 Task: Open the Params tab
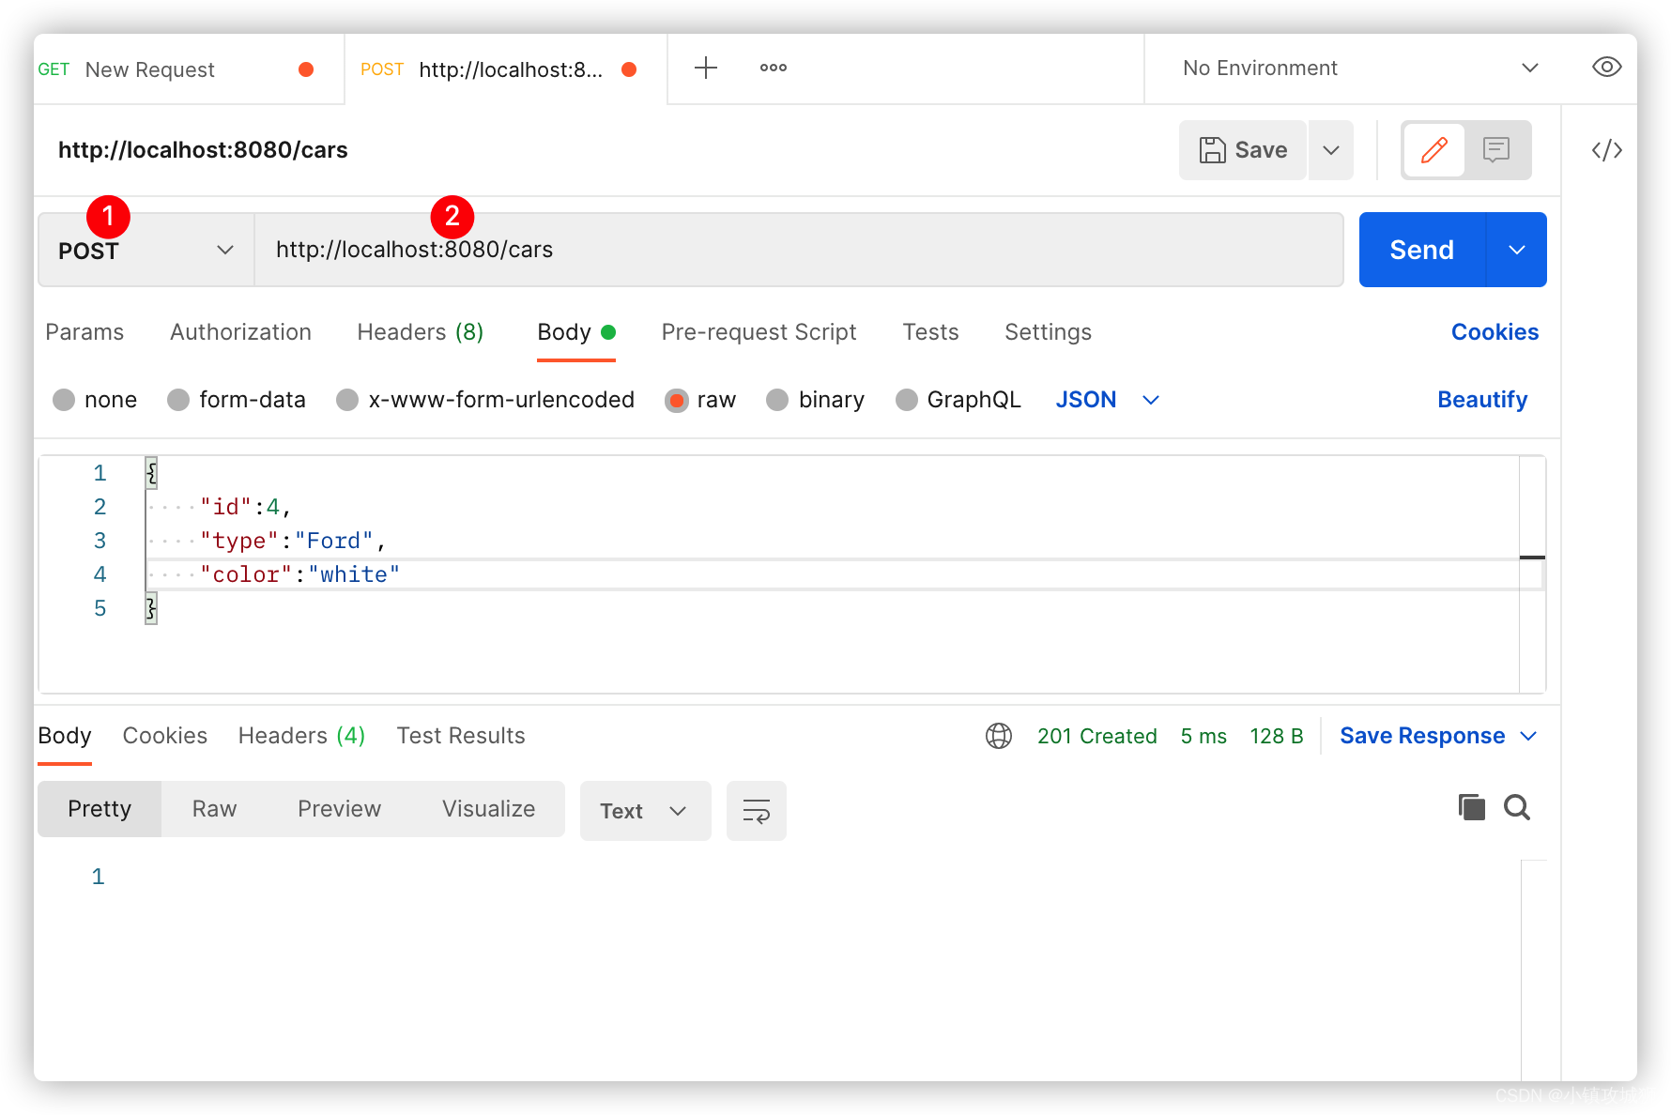pyautogui.click(x=84, y=332)
